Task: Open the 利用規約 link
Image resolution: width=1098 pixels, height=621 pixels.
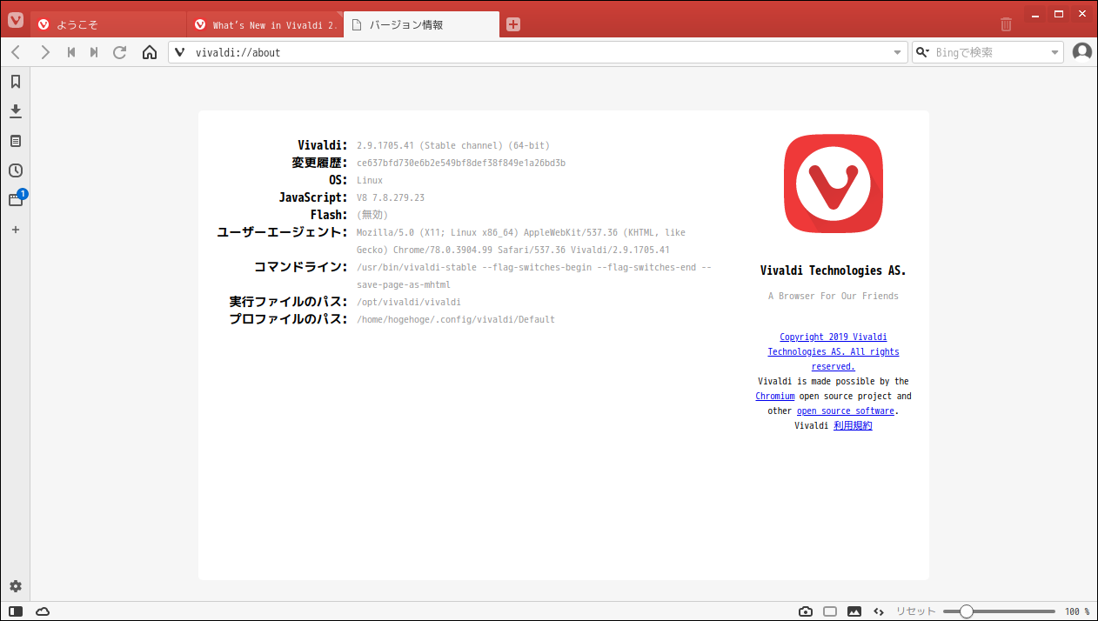Action: (853, 425)
